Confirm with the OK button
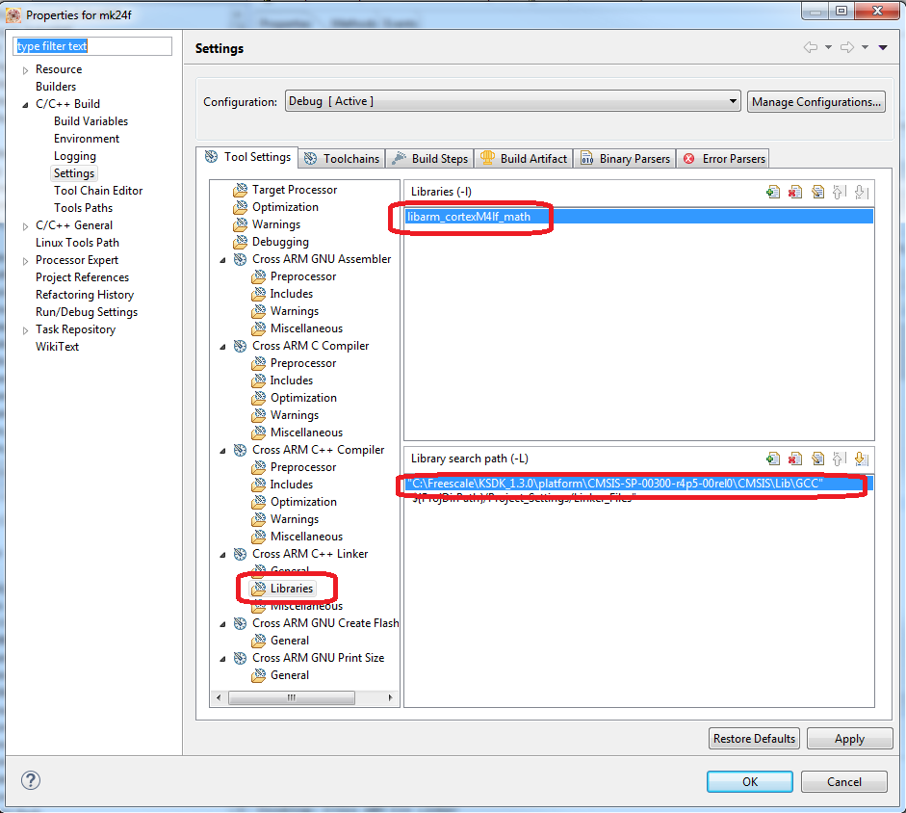Viewport: 906px width, 813px height. coord(750,782)
